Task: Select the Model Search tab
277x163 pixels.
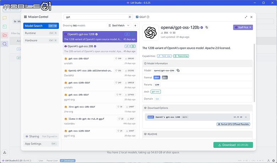Action: tap(41, 26)
